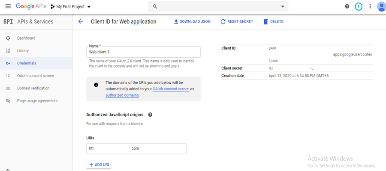Open Library in the sidebar

(23, 50)
